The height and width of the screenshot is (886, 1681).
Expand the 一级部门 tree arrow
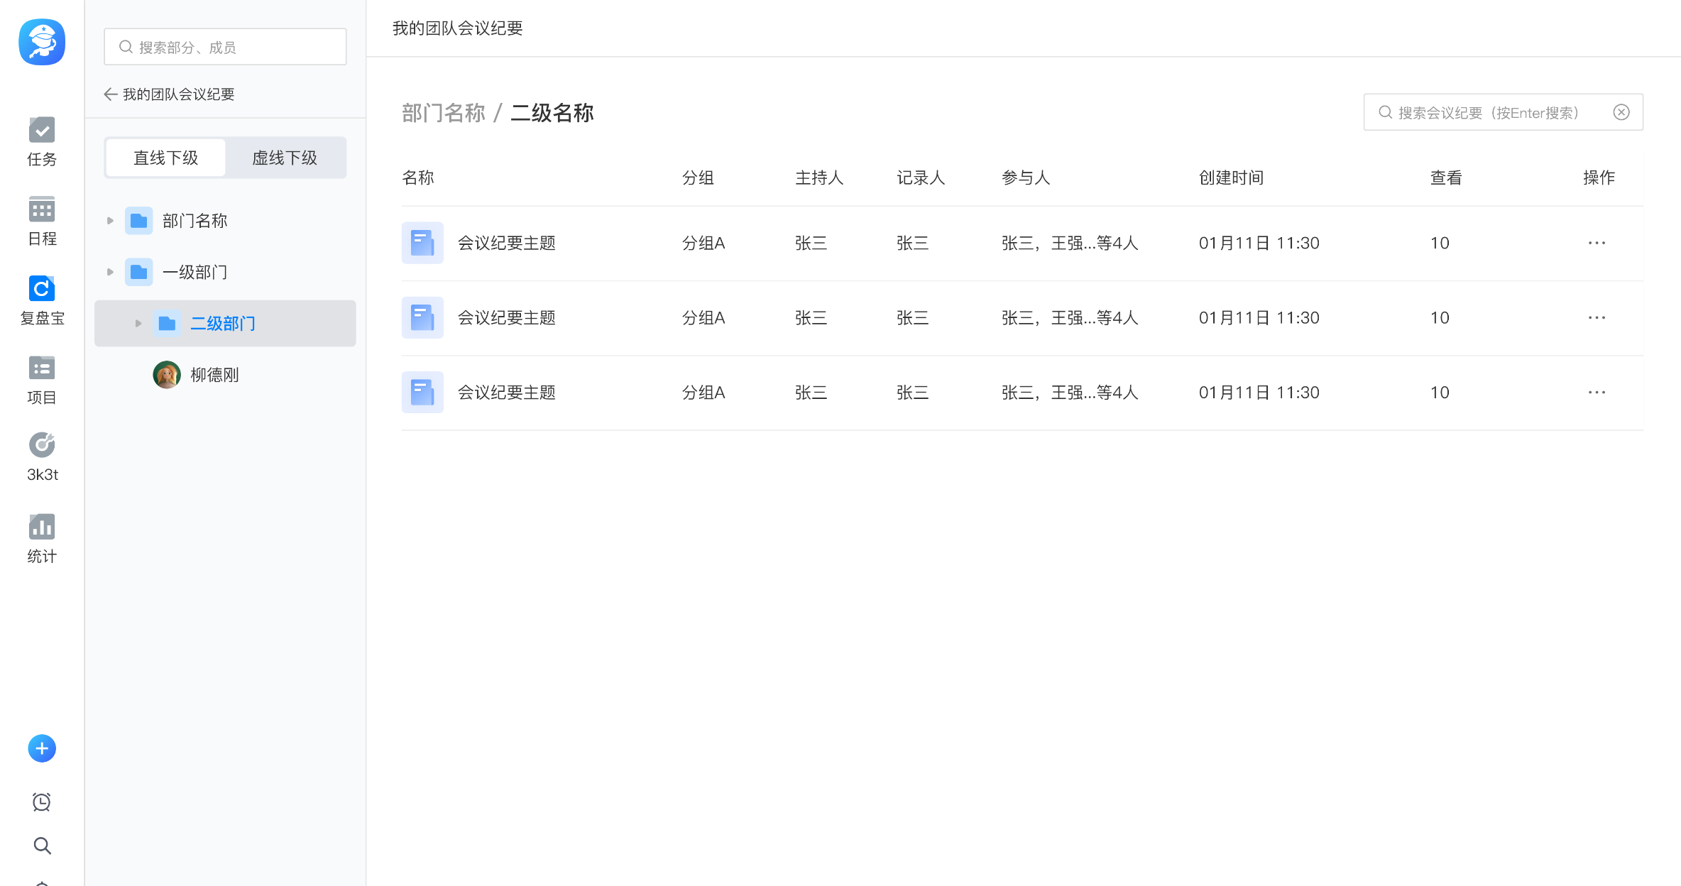click(x=110, y=272)
